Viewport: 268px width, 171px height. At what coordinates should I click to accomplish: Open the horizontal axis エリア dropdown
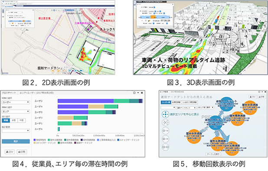point(16,111)
